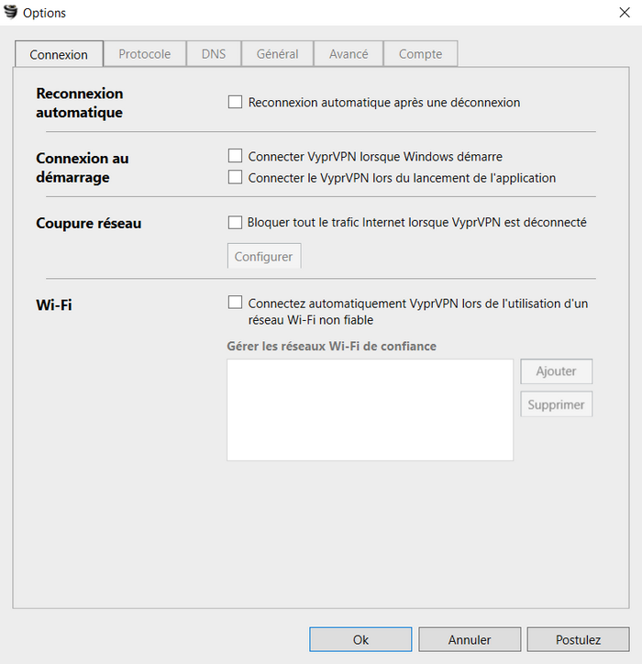Click the Gérer les réseaux Wi-Fi de confiance label

coord(332,346)
